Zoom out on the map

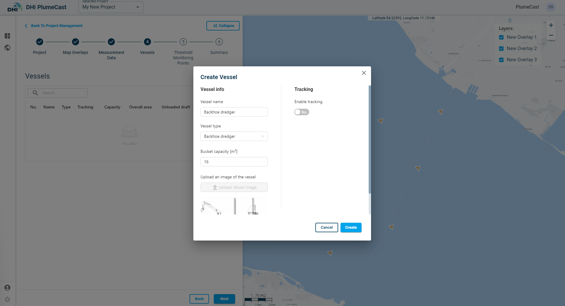tap(551, 35)
